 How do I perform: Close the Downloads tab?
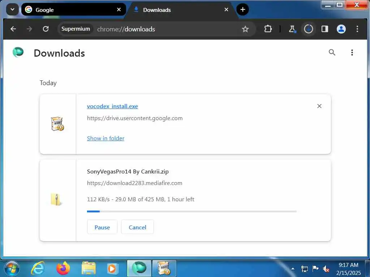[x=226, y=10]
